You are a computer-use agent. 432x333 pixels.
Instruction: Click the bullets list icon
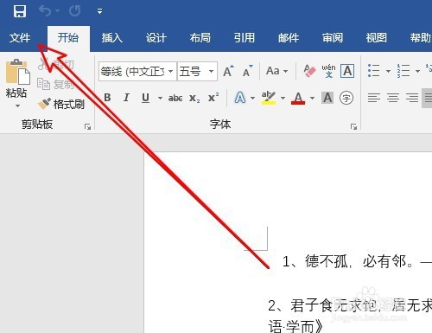point(374,71)
